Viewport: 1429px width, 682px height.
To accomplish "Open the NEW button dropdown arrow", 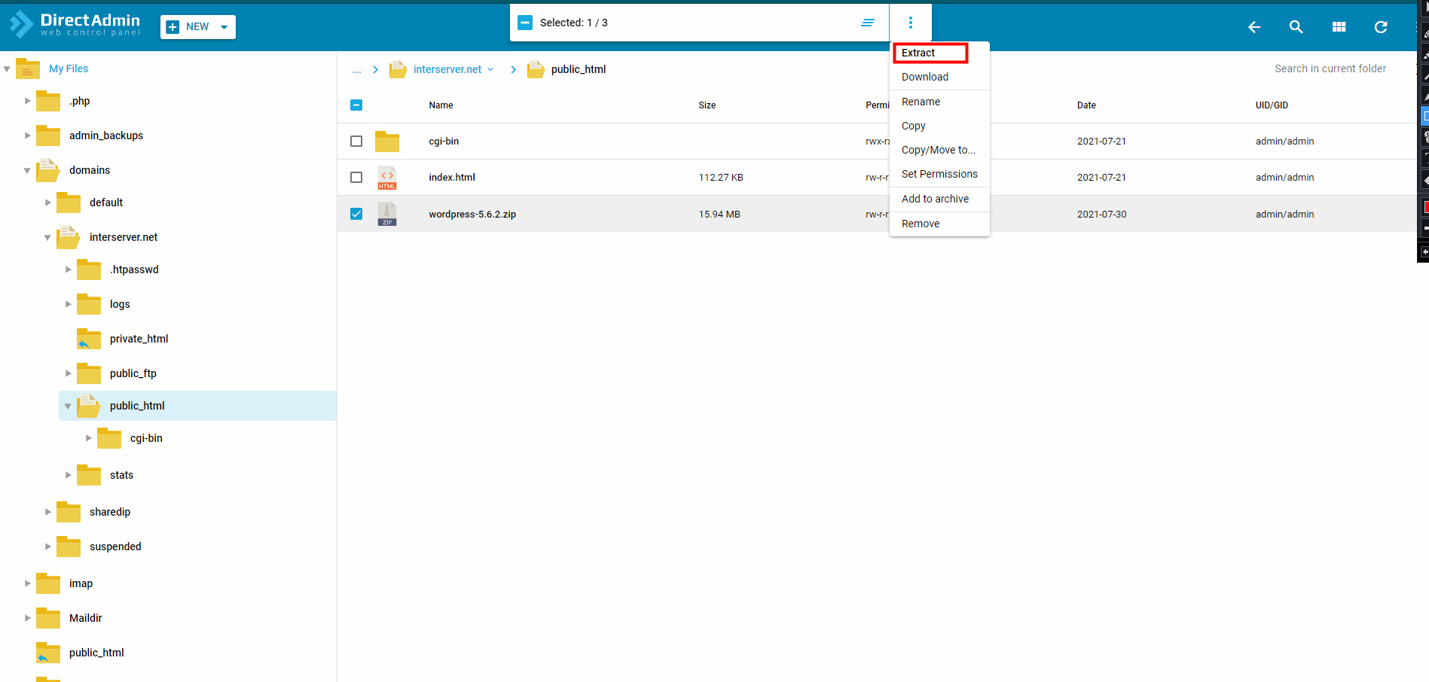I will [x=224, y=27].
